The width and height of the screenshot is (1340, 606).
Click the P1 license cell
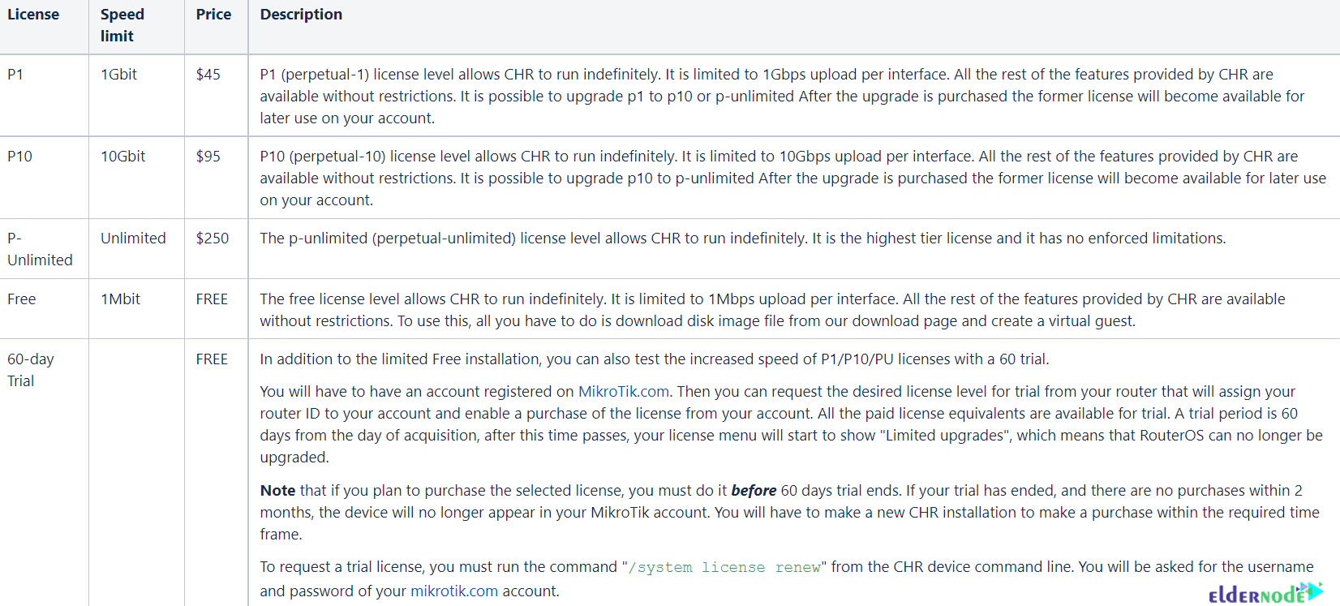(44, 96)
